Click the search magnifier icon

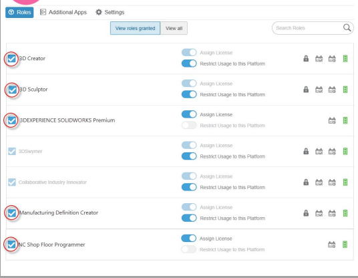click(347, 28)
